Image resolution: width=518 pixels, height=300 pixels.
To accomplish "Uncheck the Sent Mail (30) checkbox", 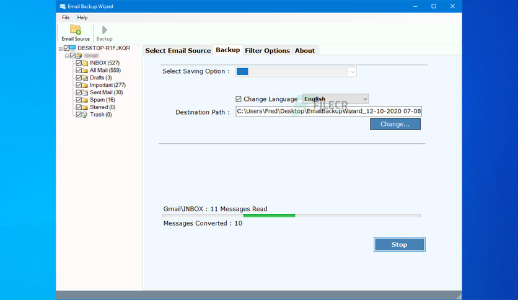I will click(x=79, y=92).
